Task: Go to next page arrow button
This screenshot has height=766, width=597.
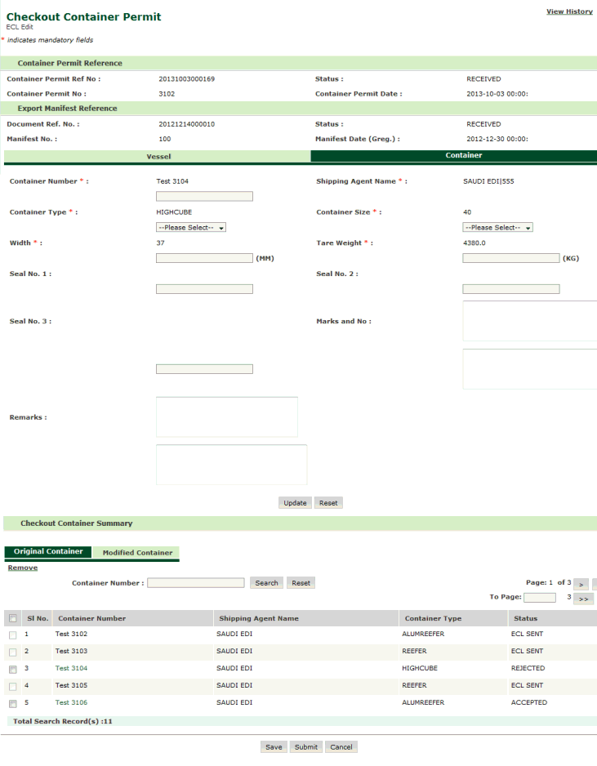Action: coord(581,584)
